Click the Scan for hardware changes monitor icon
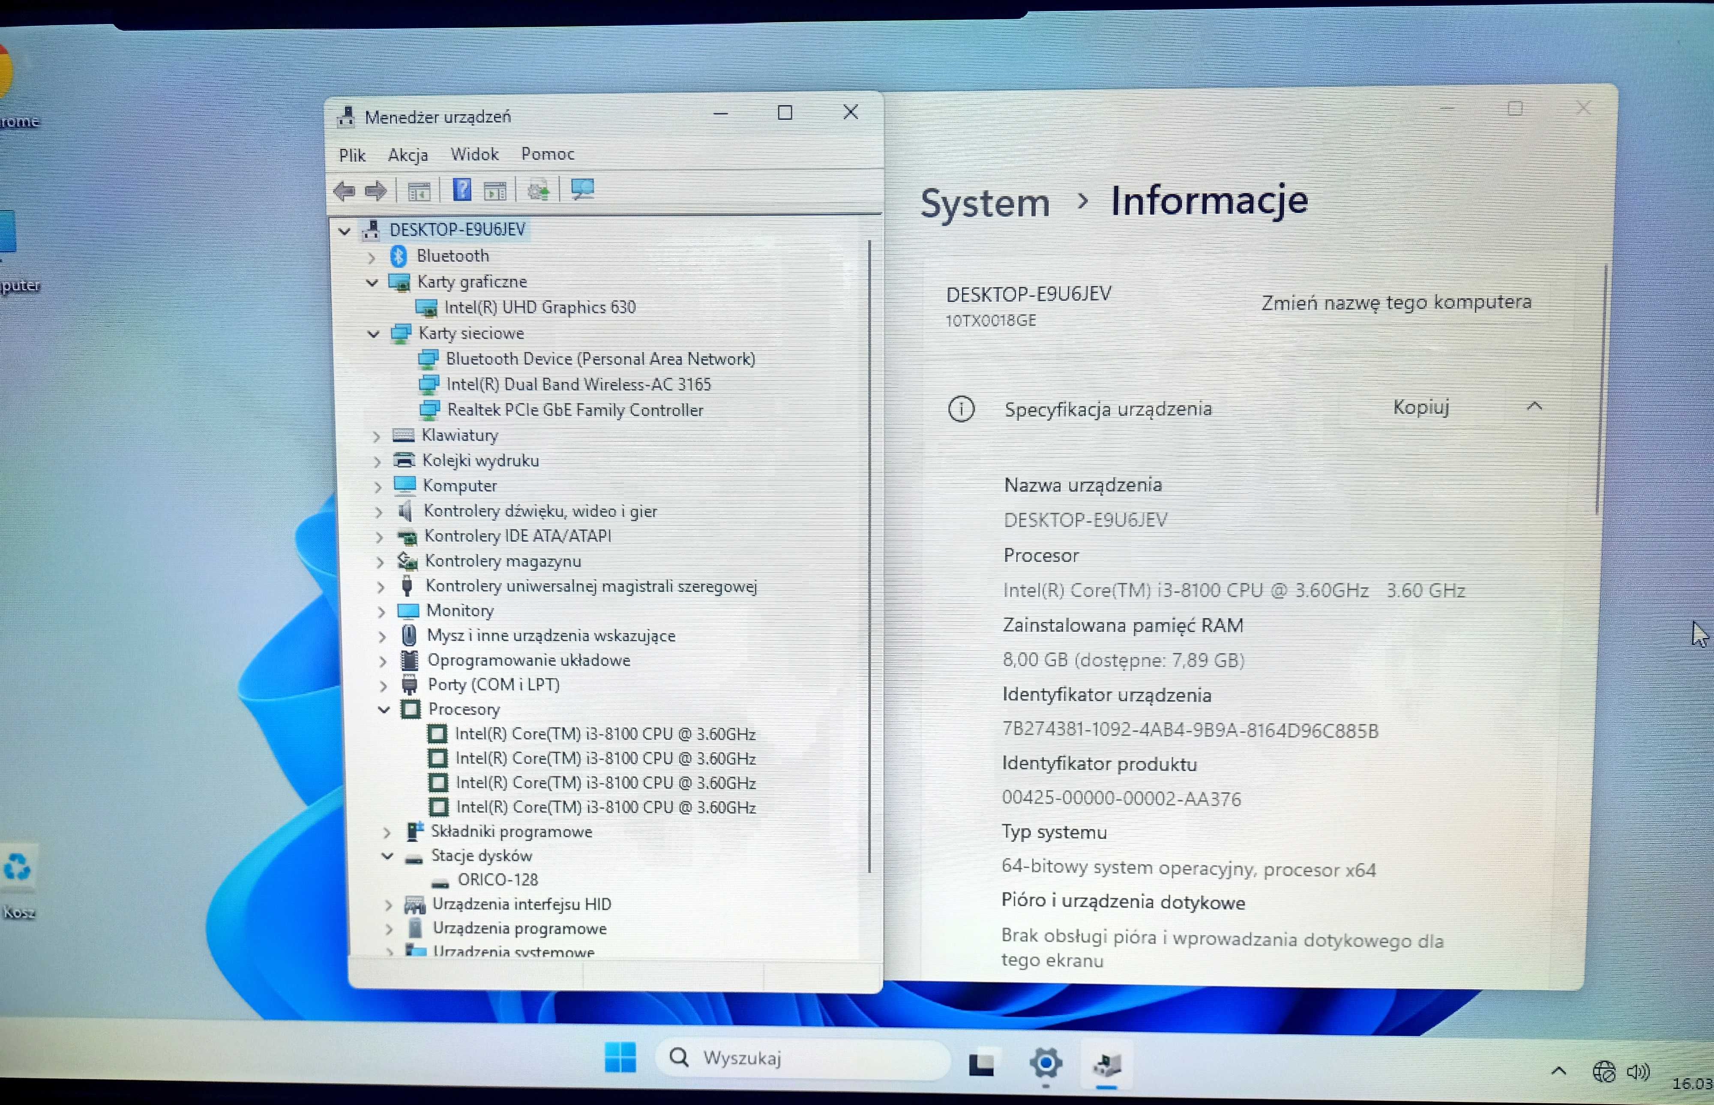Screen dimensions: 1714x1105 pyautogui.click(x=582, y=189)
